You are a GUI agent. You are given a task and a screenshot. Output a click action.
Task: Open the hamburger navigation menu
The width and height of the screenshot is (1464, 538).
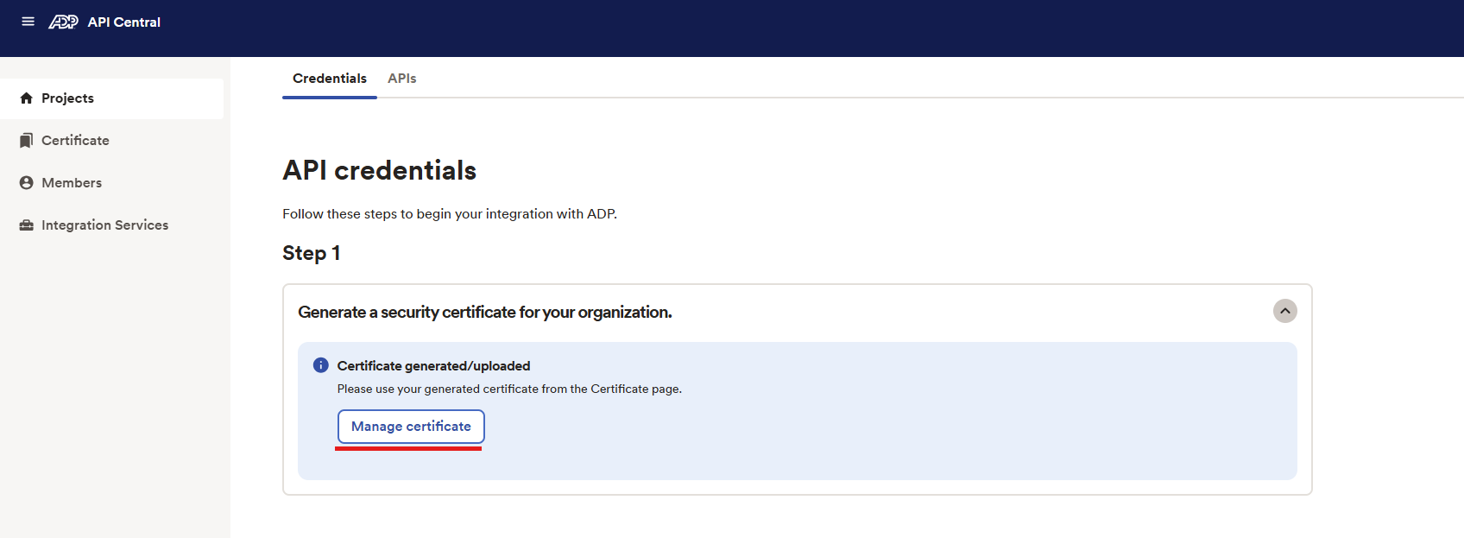click(x=28, y=22)
